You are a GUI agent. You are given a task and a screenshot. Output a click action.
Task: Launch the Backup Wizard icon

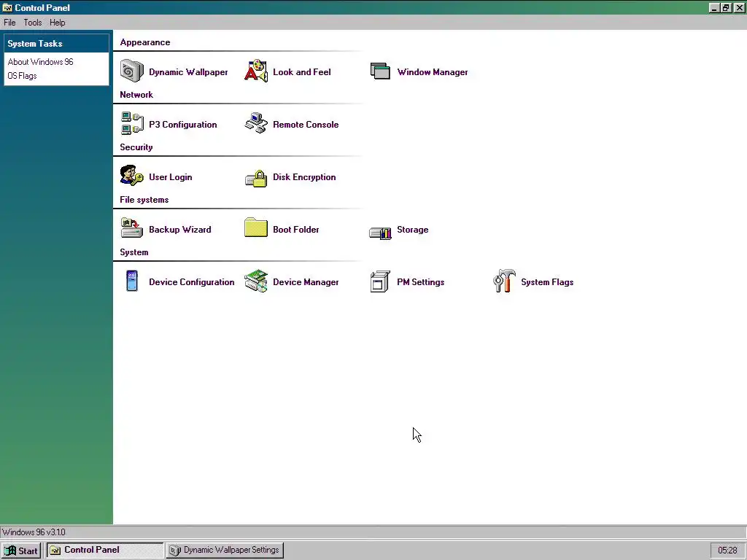pyautogui.click(x=131, y=228)
